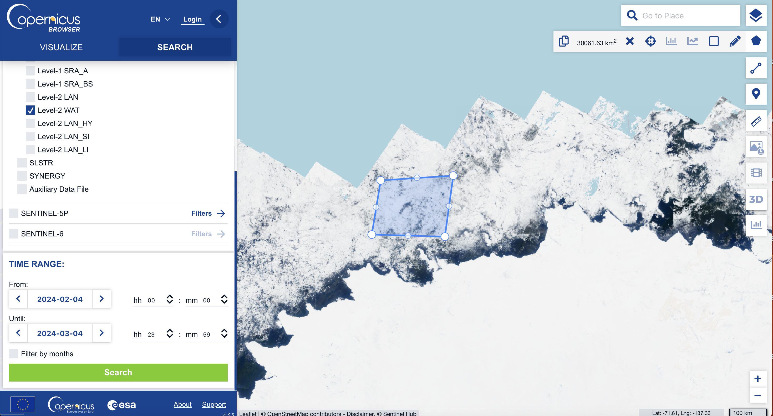Viewport: 773px width, 416px height.
Task: Tick the Level-2 LAN_SI checkbox
Action: [30, 136]
